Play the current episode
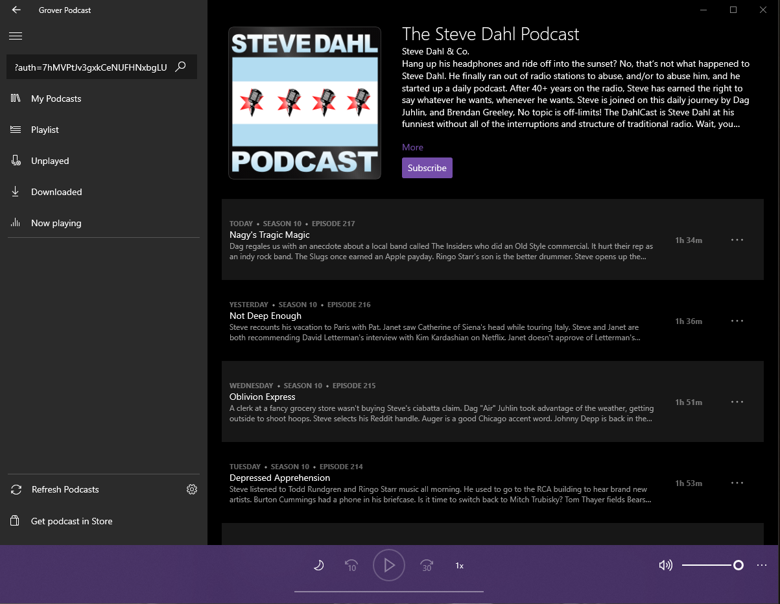Screen dimensions: 780x604 tap(389, 565)
